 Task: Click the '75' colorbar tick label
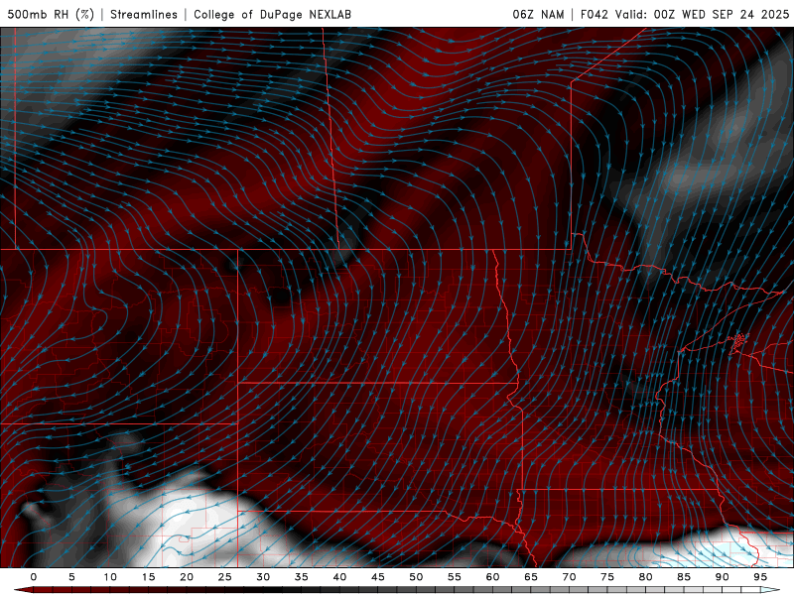click(x=607, y=577)
